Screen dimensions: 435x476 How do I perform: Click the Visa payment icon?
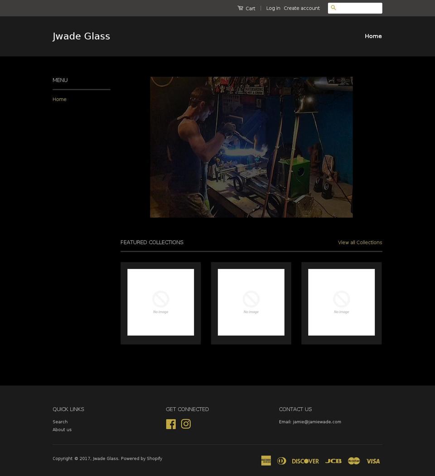(x=372, y=461)
